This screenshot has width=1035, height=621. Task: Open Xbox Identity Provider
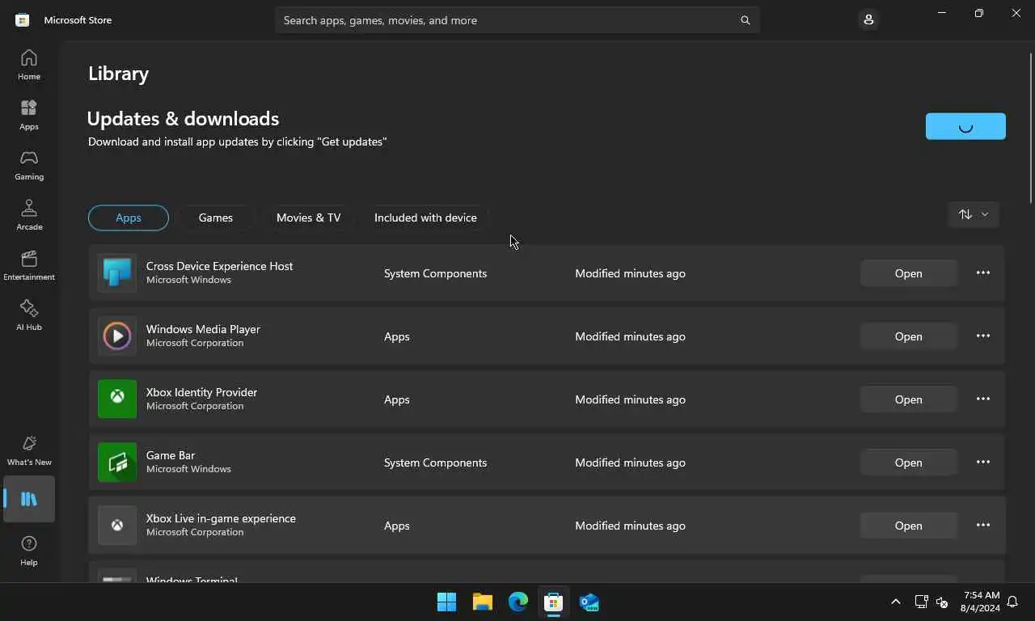tap(909, 399)
